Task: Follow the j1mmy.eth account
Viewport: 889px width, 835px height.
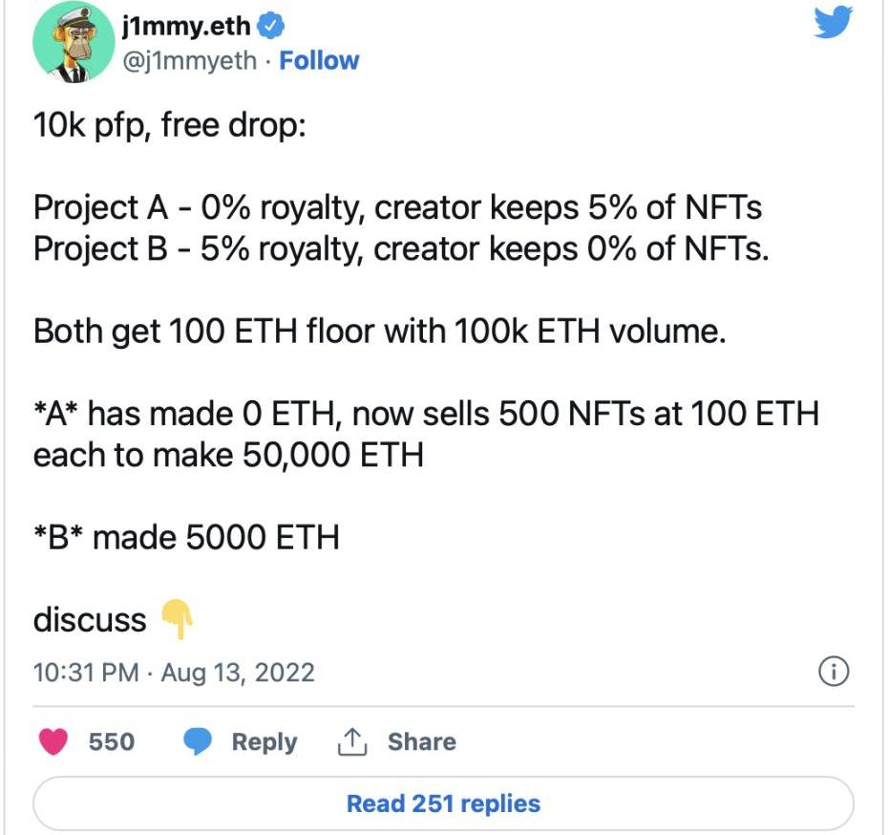Action: click(319, 60)
